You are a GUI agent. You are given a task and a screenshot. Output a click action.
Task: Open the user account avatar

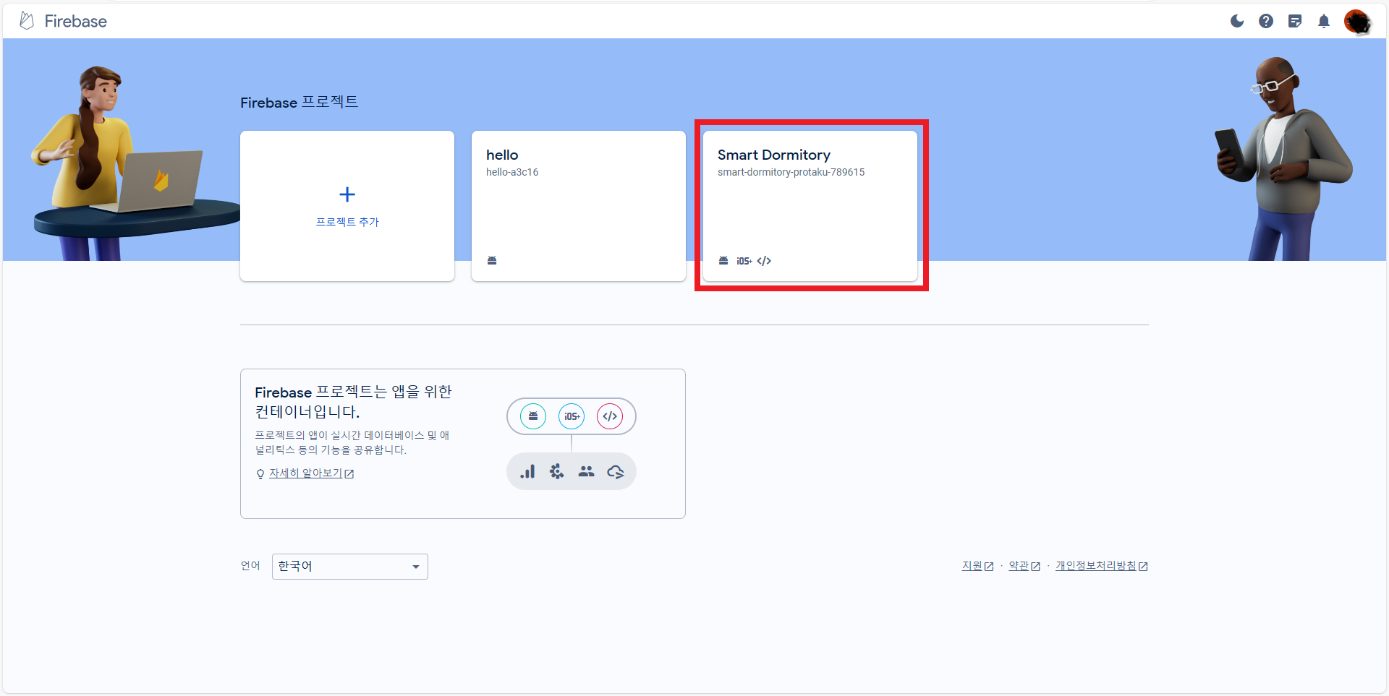[1358, 22]
